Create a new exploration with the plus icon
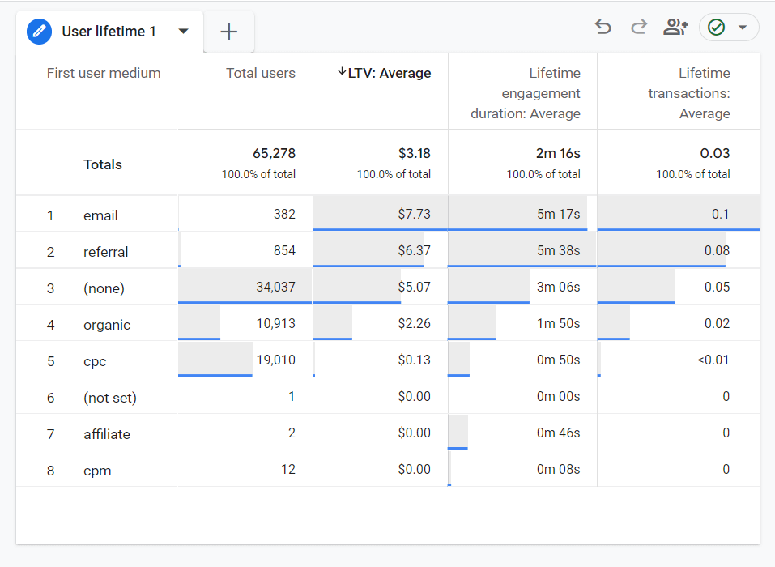The width and height of the screenshot is (775, 567). point(228,32)
